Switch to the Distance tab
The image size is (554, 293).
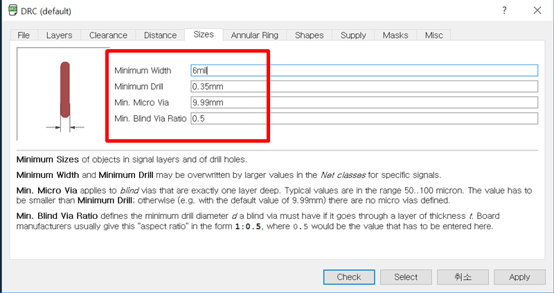coord(160,35)
